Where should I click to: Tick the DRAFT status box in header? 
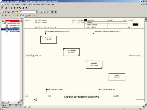coord(86,22)
